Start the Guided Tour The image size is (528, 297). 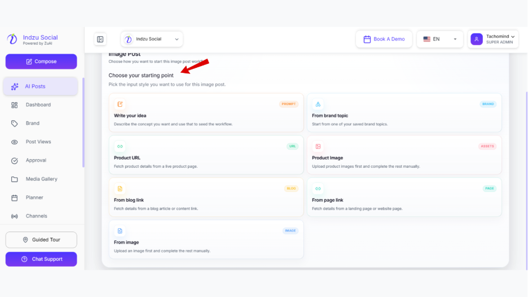(41, 240)
